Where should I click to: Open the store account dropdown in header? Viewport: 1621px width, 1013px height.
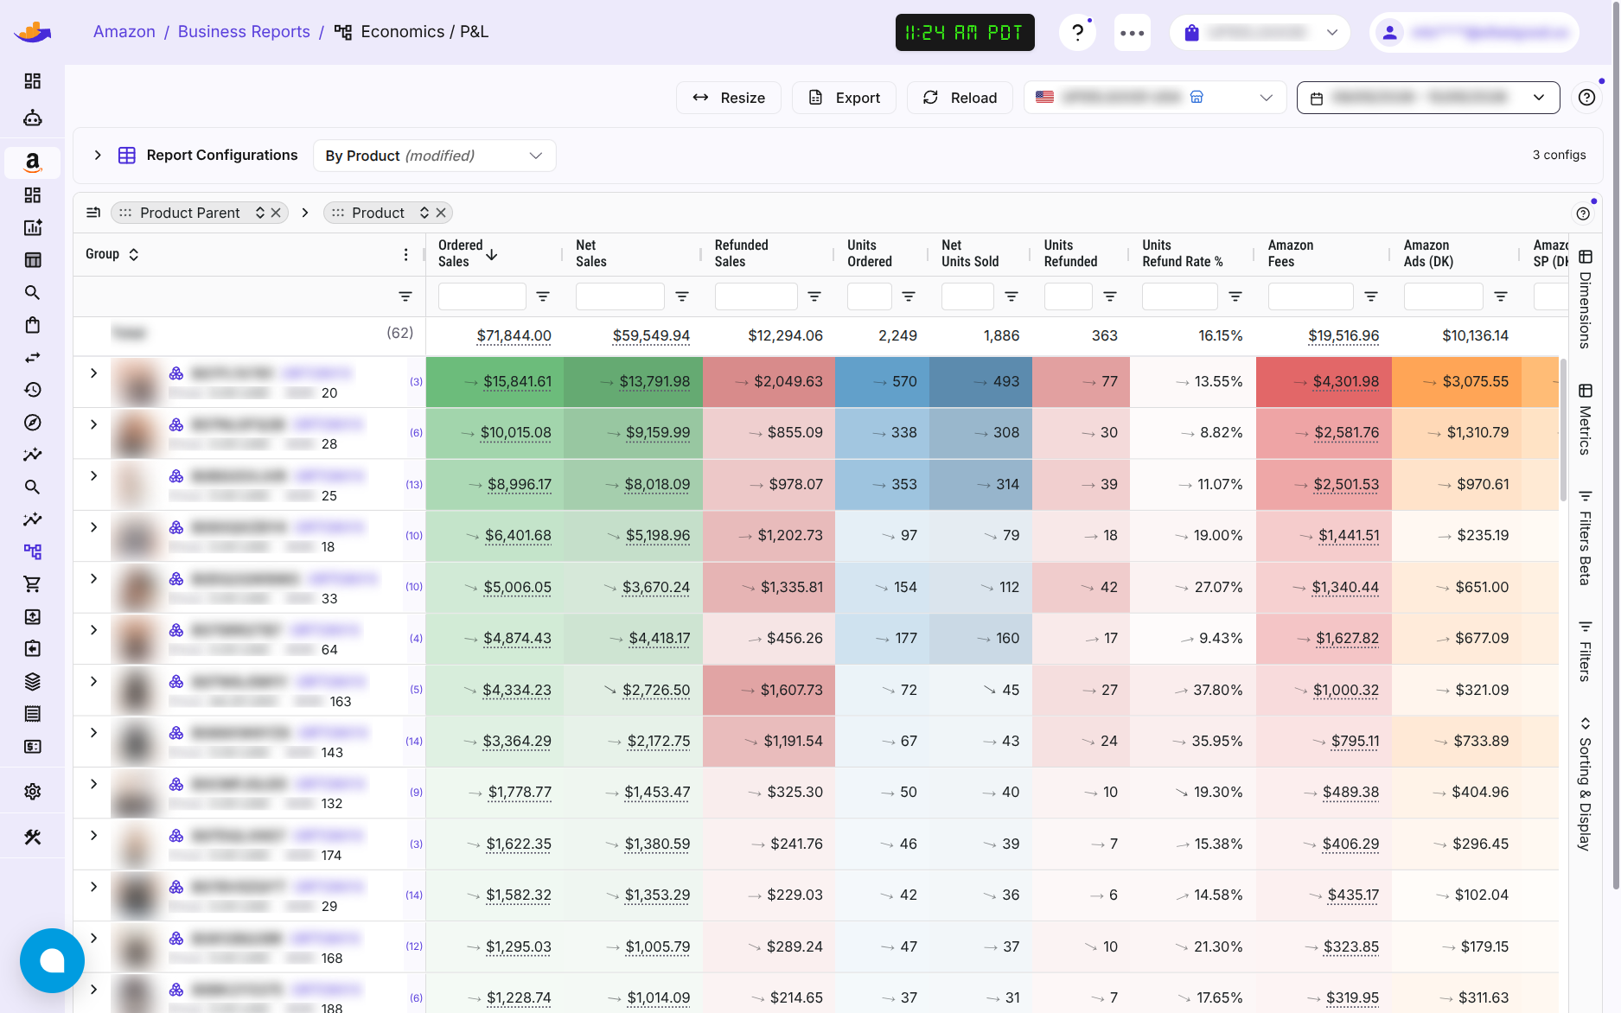coord(1260,33)
